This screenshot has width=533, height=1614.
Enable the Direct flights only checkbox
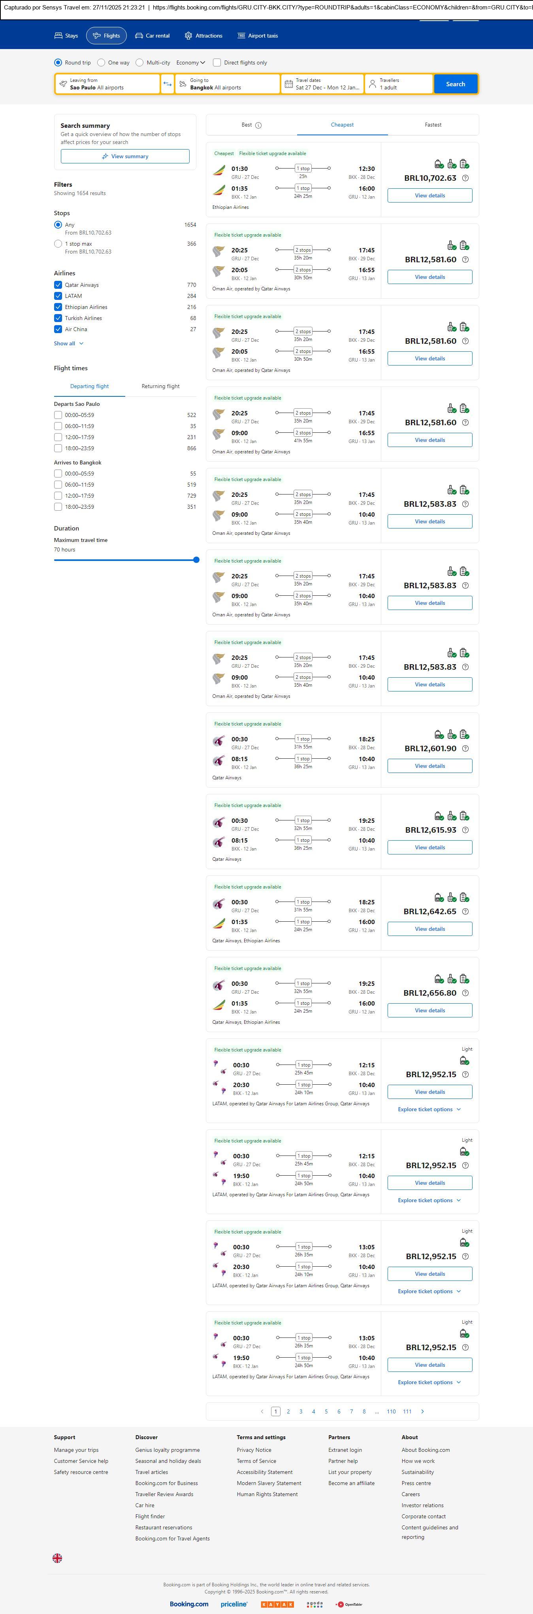pos(217,63)
